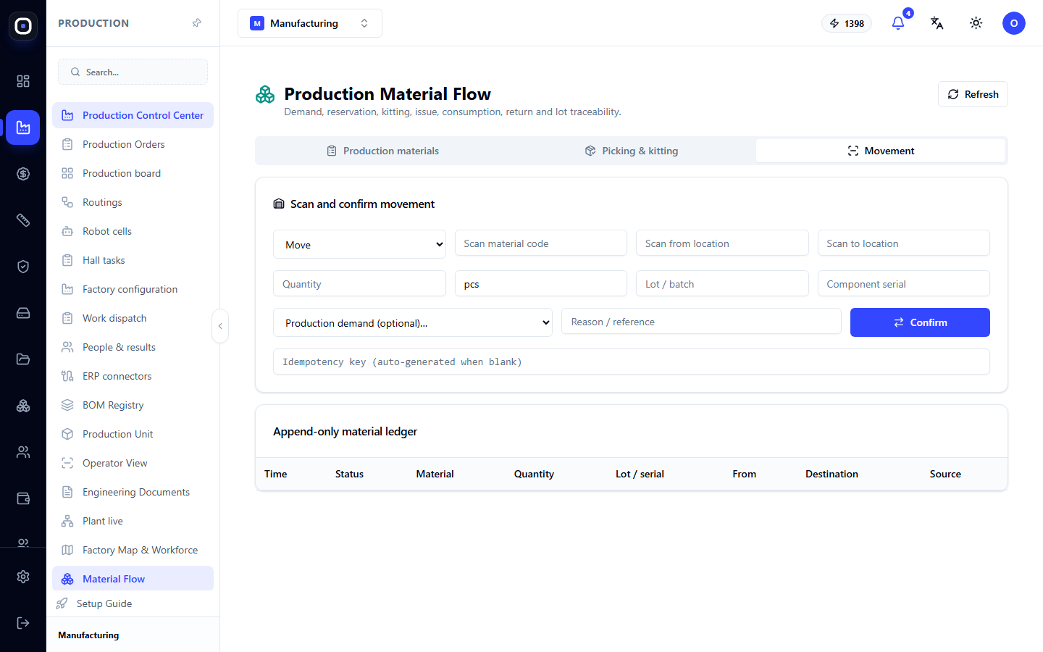Click the Idempotency key field

pyautogui.click(x=632, y=361)
